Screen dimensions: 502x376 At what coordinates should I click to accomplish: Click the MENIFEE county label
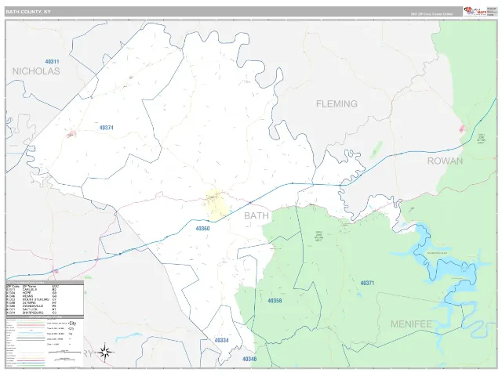click(411, 324)
